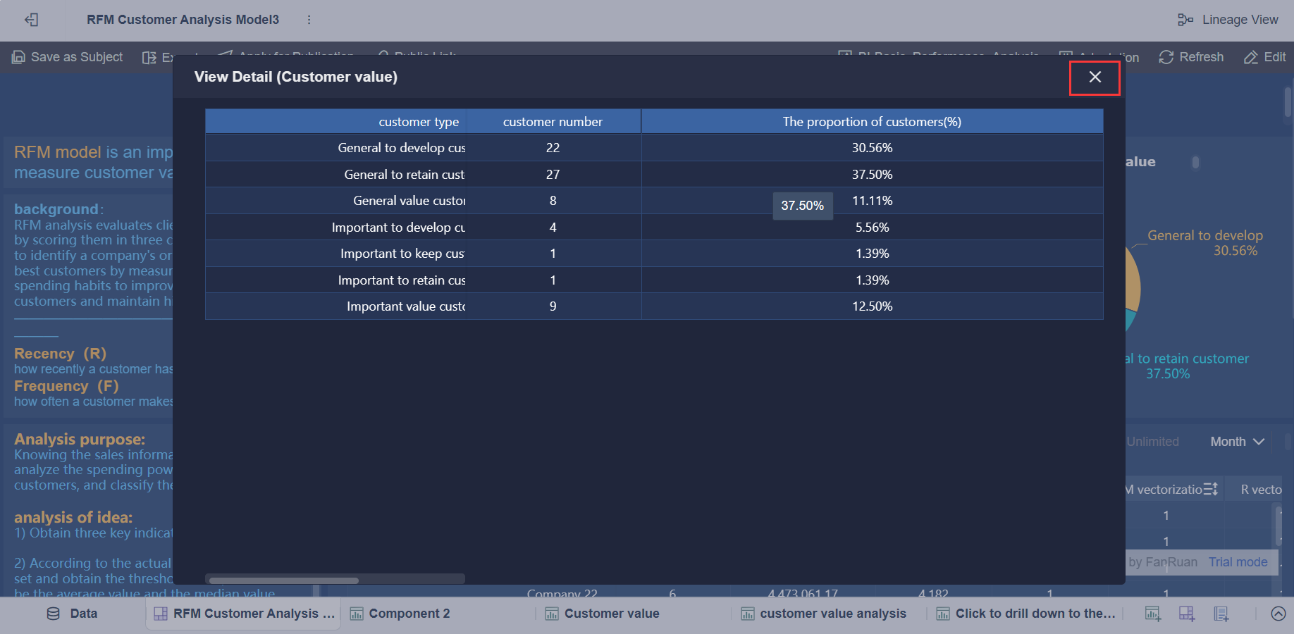
Task: Refresh the dashboard data
Action: pos(1191,57)
